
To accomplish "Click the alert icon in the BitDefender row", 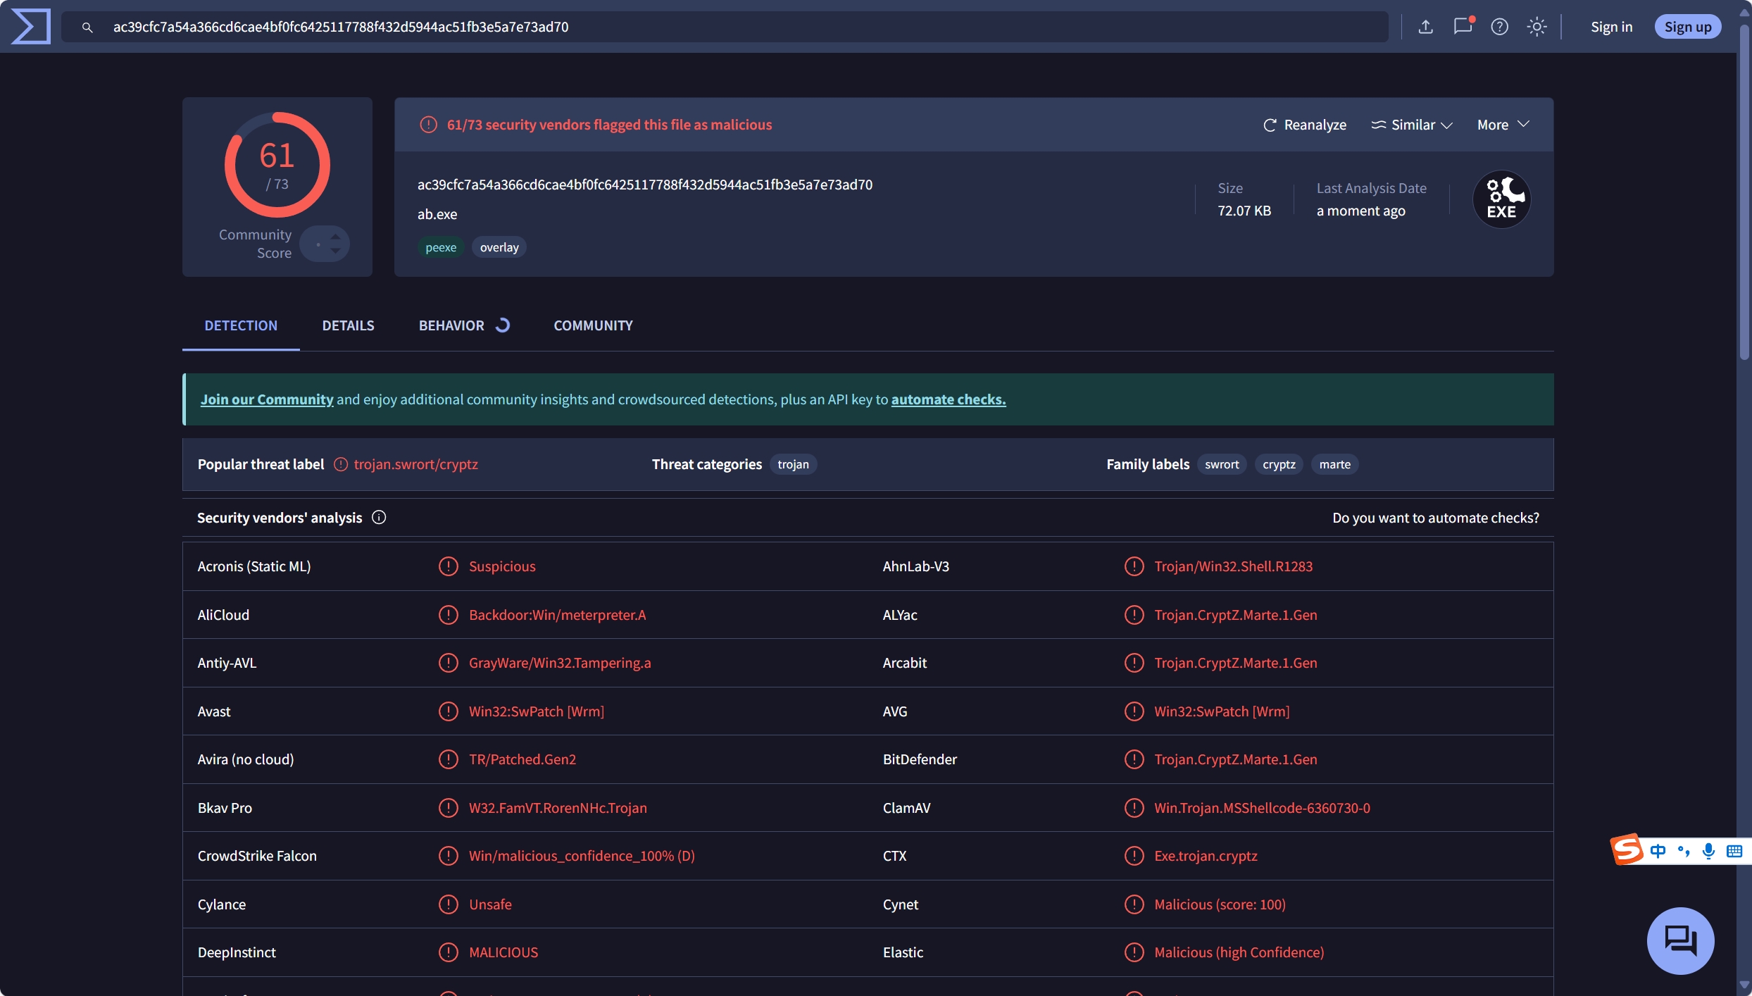I will pyautogui.click(x=1134, y=759).
